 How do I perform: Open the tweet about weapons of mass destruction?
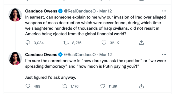(x=95, y=25)
